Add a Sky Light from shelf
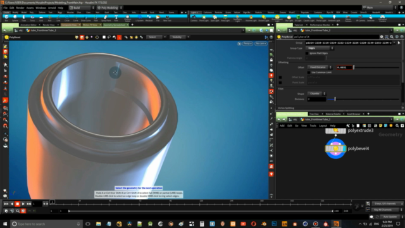Image resolution: width=405 pixels, height=228 pixels. click(x=289, y=18)
